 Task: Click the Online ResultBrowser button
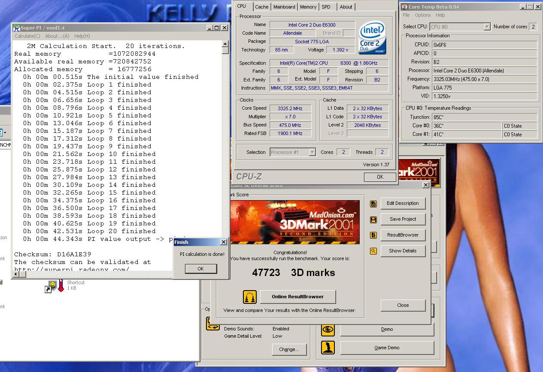297,297
